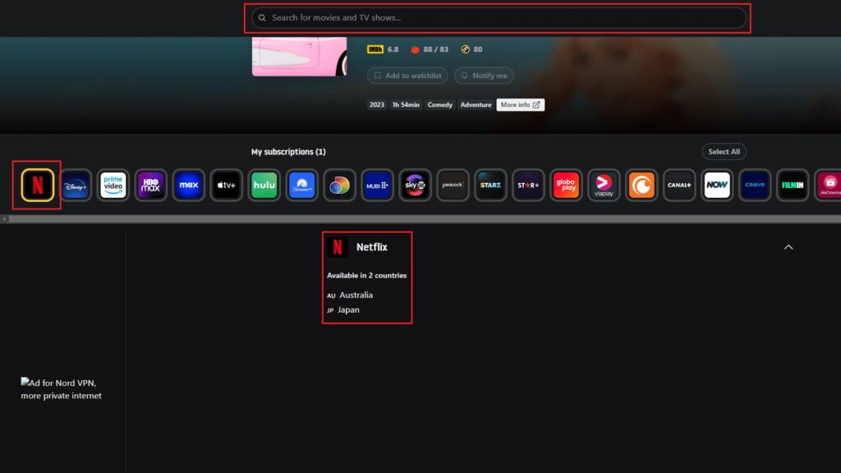Click the Adventure genre tag
The width and height of the screenshot is (841, 473).
[476, 104]
